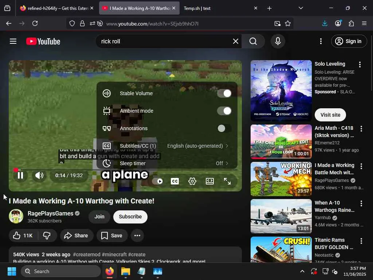373x280 pixels.
Task: Open Working Mech video thumbnail
Action: click(x=281, y=179)
